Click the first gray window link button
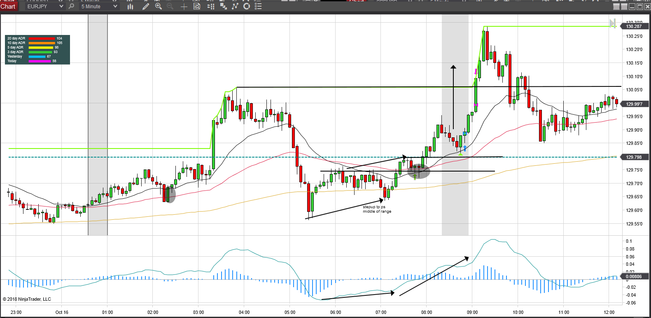Screen dimensions: 651x318 coord(616,7)
